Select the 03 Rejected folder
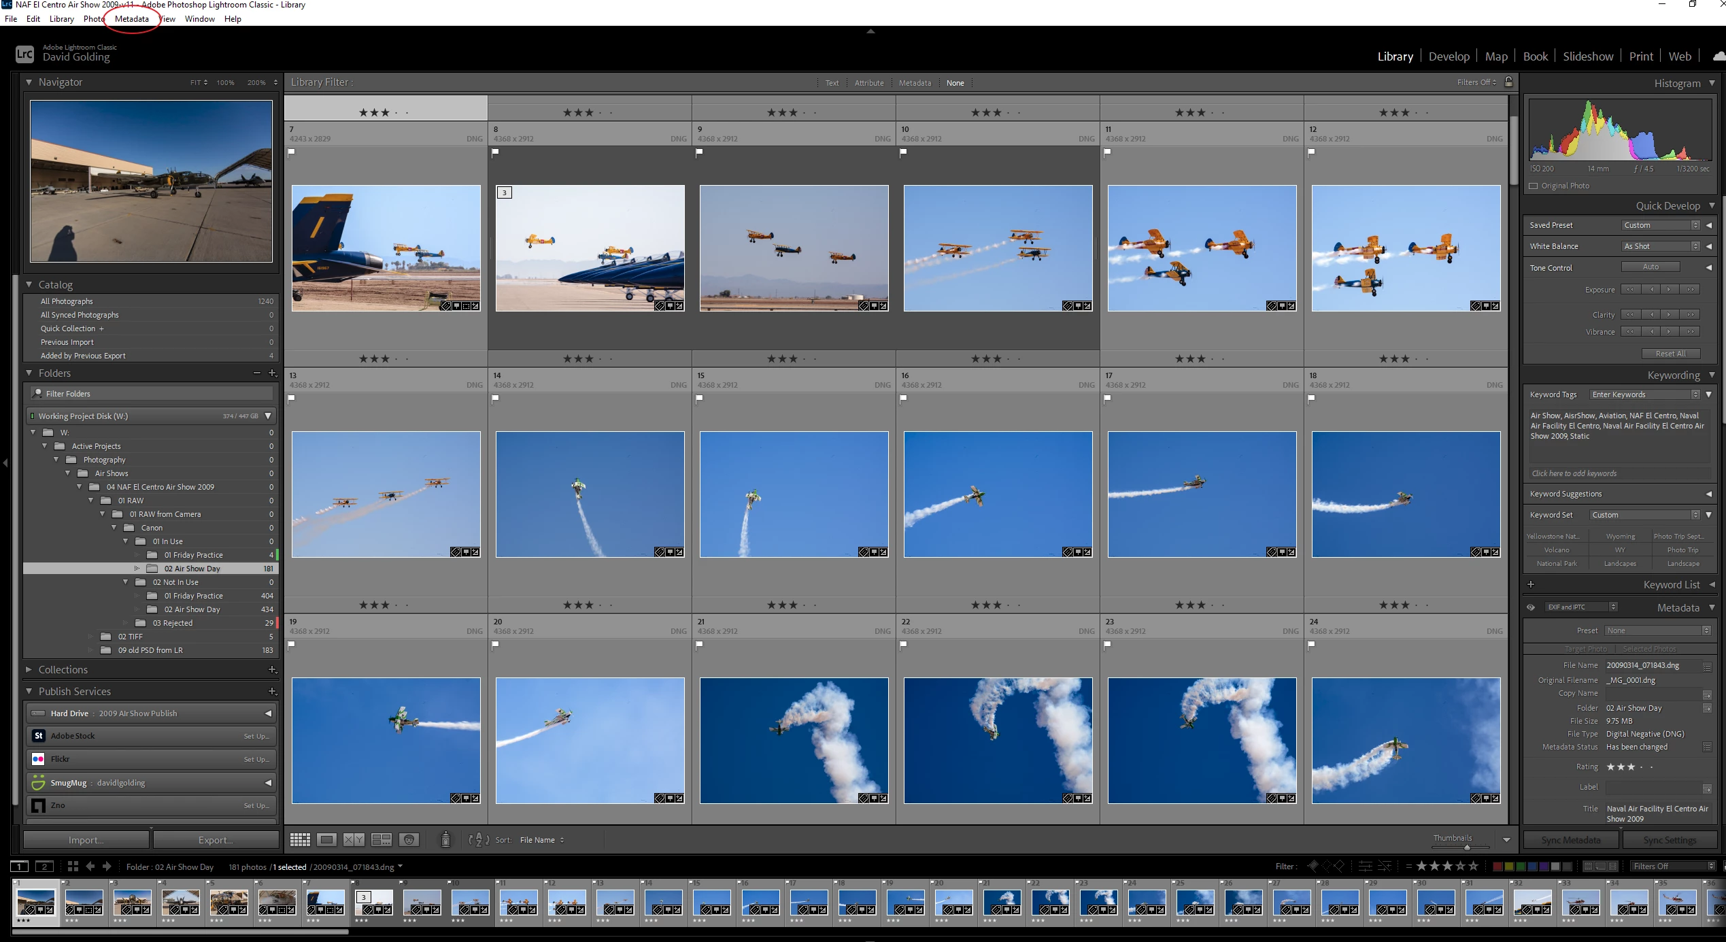 (172, 623)
